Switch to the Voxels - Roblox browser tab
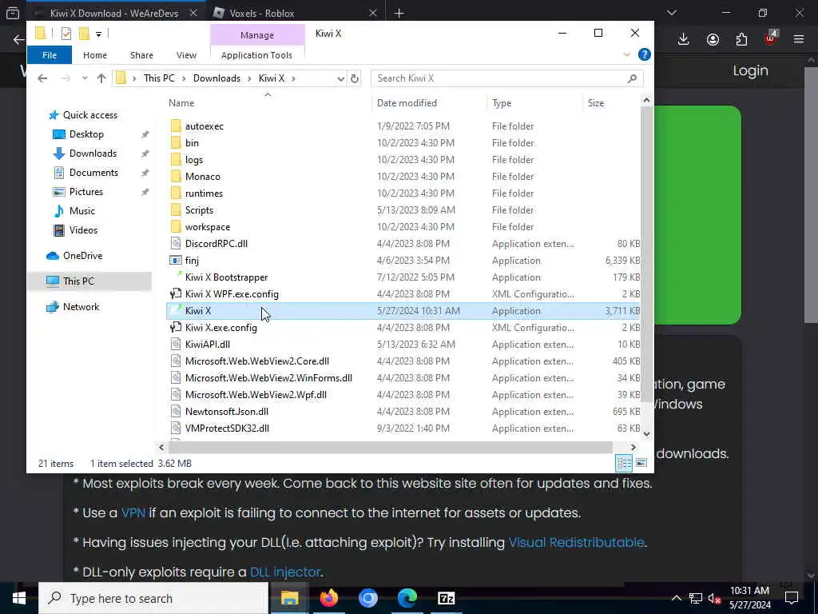 296,13
